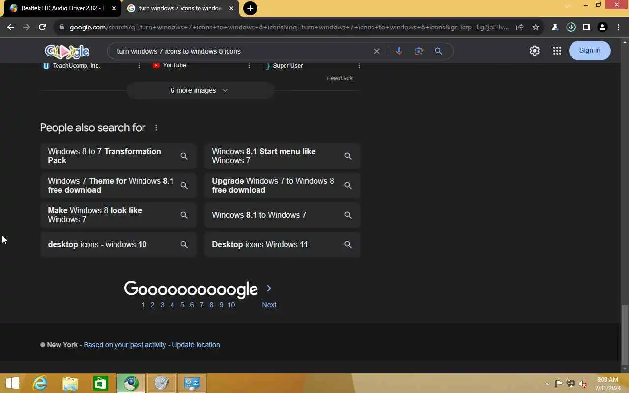The width and height of the screenshot is (629, 393).
Task: Click Sign in button
Action: [x=590, y=51]
